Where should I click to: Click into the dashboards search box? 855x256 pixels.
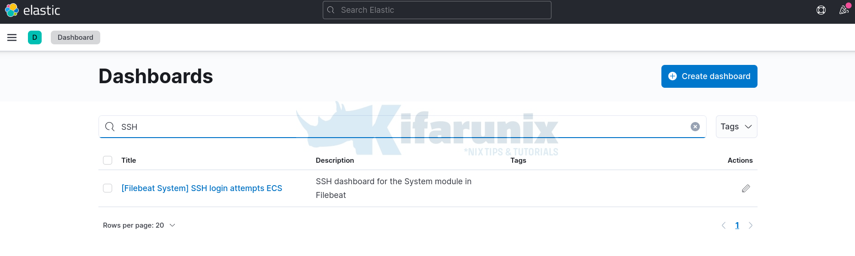(402, 127)
